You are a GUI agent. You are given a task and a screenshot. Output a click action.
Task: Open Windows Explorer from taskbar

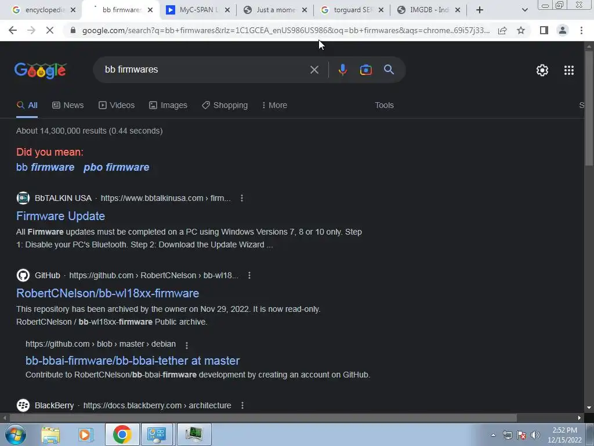coord(50,434)
